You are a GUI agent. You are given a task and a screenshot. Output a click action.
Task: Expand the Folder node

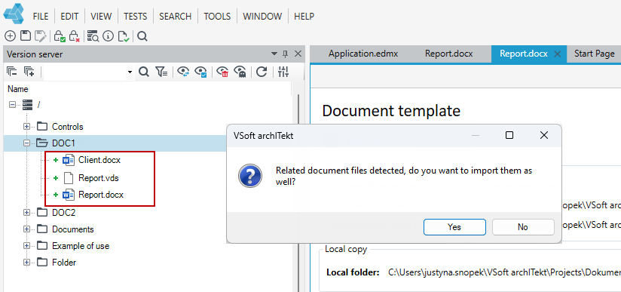tap(26, 263)
